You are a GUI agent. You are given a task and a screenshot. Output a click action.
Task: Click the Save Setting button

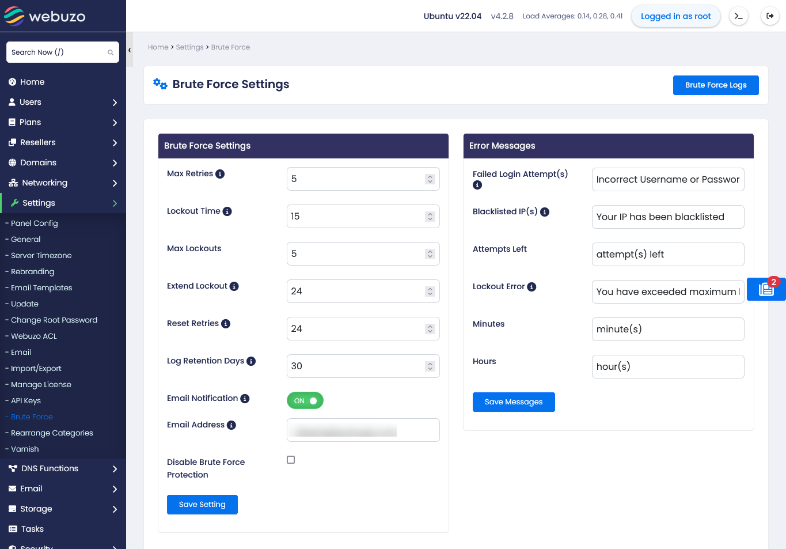(202, 505)
